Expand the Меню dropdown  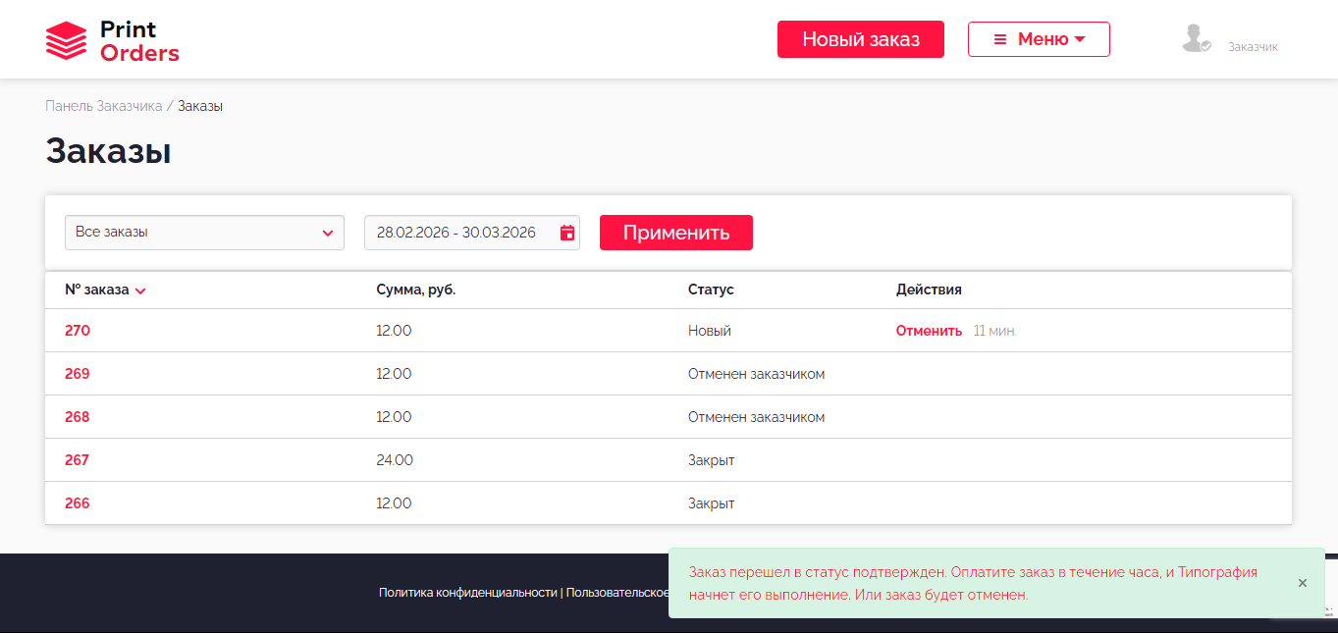pyautogui.click(x=1039, y=39)
